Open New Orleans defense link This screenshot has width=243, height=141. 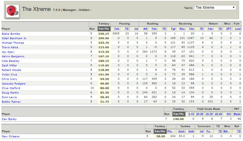pyautogui.click(x=11, y=136)
